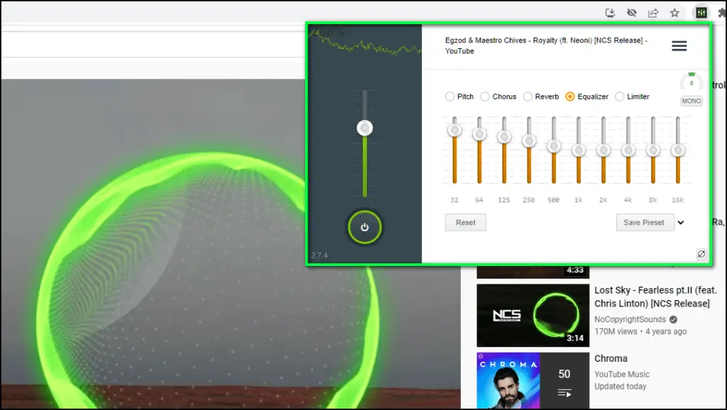Image resolution: width=727 pixels, height=410 pixels.
Task: Click the 170M views text
Action: point(616,331)
